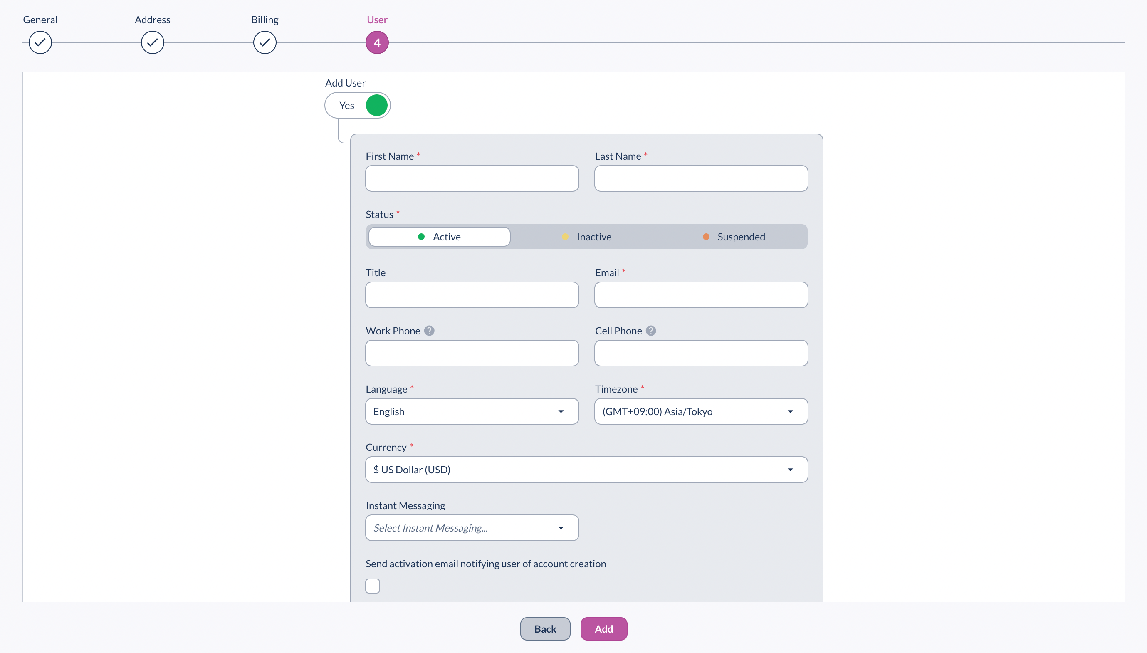Check the send activation email checkbox

click(372, 586)
